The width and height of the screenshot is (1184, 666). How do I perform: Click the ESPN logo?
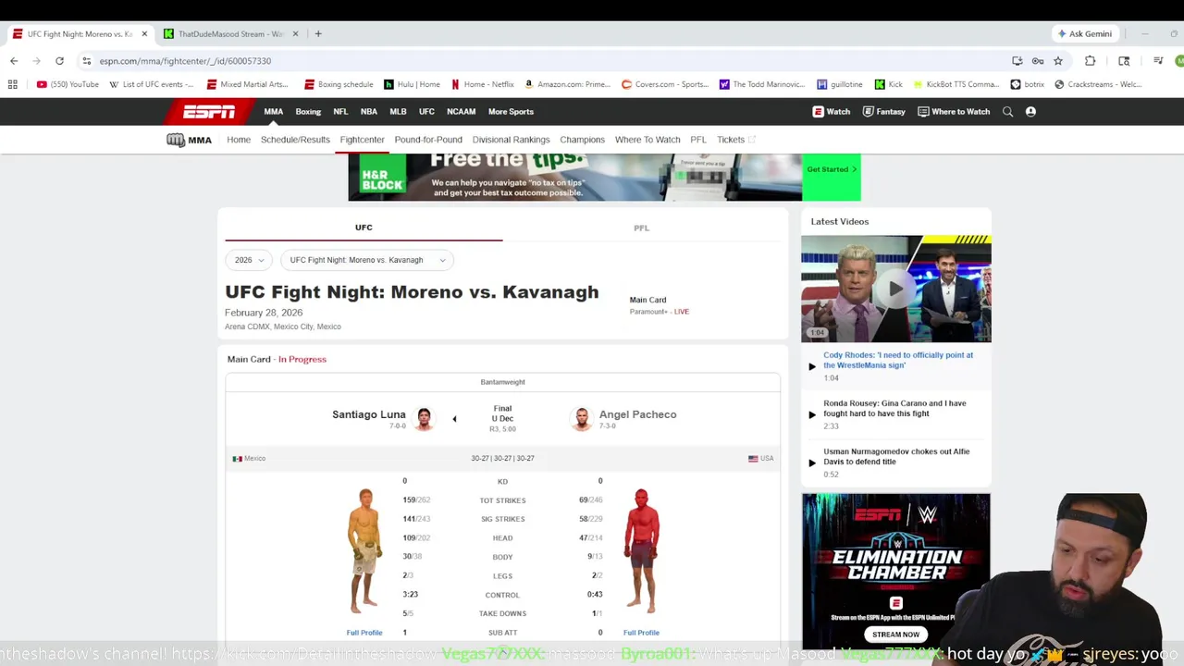pyautogui.click(x=209, y=112)
